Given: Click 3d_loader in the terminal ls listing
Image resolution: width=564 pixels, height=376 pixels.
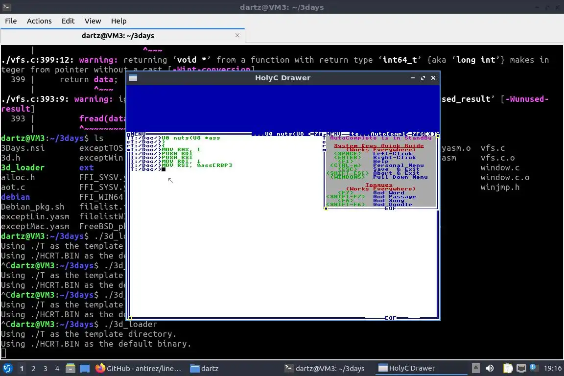Looking at the screenshot, I should 23,167.
